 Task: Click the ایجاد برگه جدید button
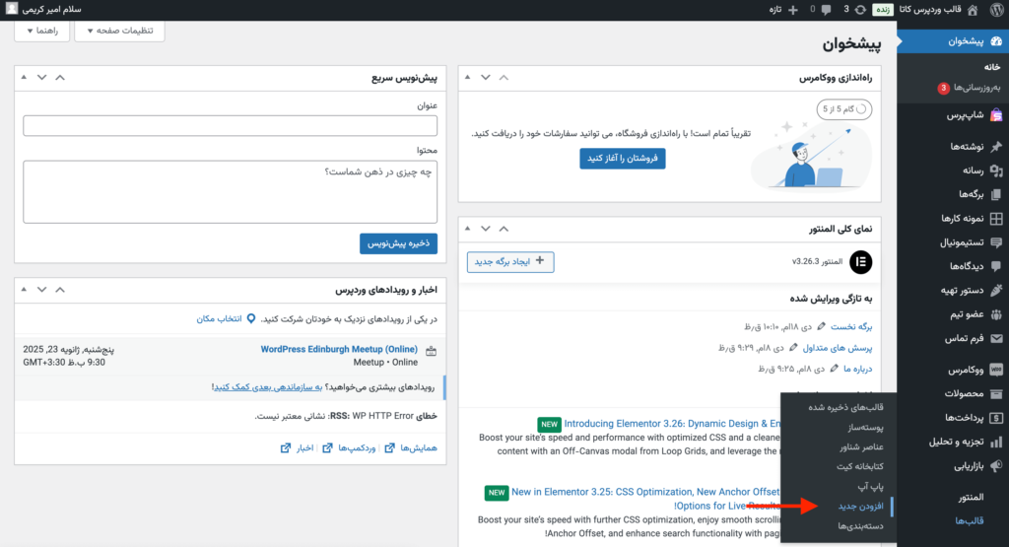(510, 262)
